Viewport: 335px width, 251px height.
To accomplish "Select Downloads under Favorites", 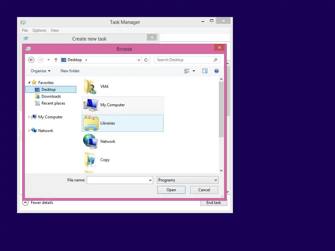I will coord(51,96).
